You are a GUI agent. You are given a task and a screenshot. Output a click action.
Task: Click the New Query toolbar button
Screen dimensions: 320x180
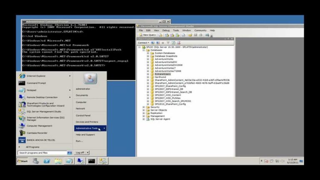click(x=147, y=35)
